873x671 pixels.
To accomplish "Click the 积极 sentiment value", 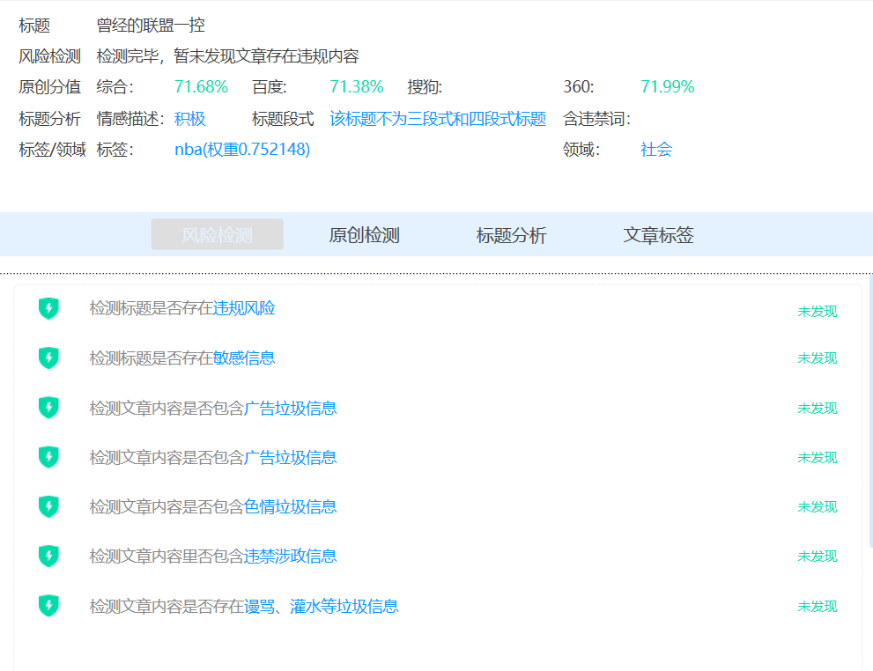I will coord(190,119).
